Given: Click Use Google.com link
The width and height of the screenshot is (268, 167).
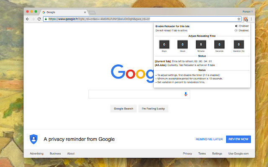Looking at the screenshot, I should (239, 154).
